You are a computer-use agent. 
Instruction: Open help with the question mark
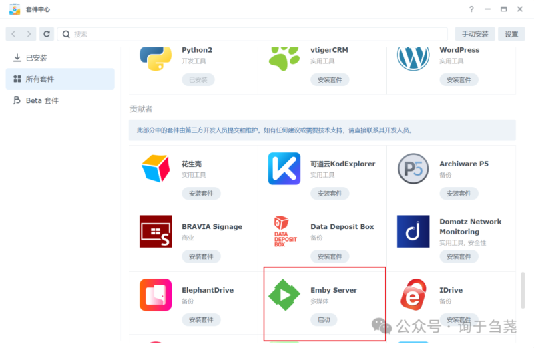point(471,9)
